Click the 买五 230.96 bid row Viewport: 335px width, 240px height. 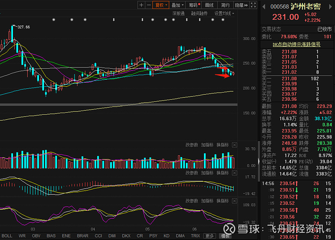tap(297, 99)
